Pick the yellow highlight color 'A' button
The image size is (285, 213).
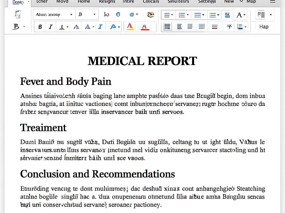point(130,27)
